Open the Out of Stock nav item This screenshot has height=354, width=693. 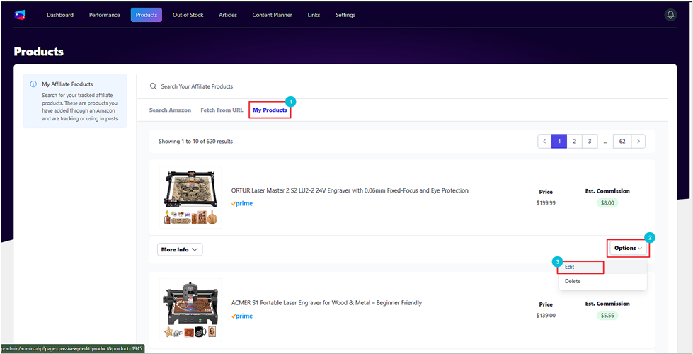click(x=188, y=15)
